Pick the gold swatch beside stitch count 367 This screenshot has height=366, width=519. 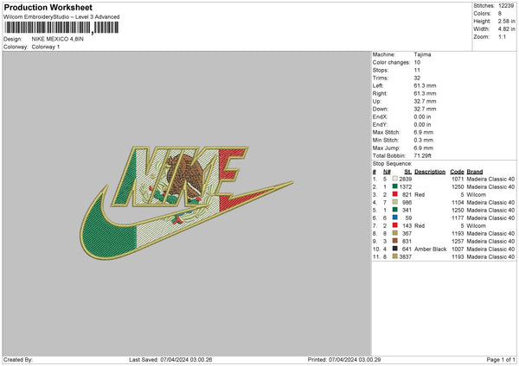[x=395, y=233]
